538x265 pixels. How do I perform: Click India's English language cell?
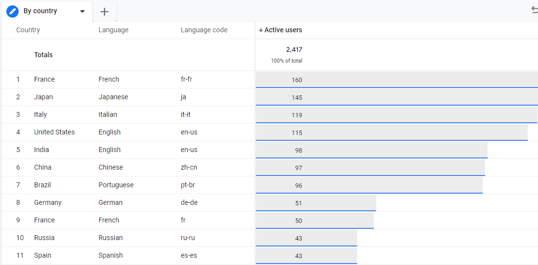pyautogui.click(x=109, y=150)
